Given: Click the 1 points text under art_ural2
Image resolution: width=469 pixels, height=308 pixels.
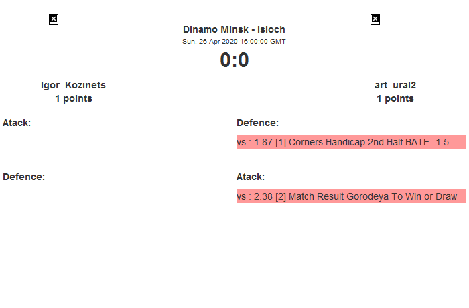Looking at the screenshot, I should (x=395, y=98).
